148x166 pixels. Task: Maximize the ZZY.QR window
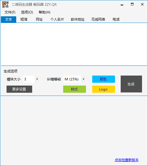pyautogui.click(x=132, y=5)
